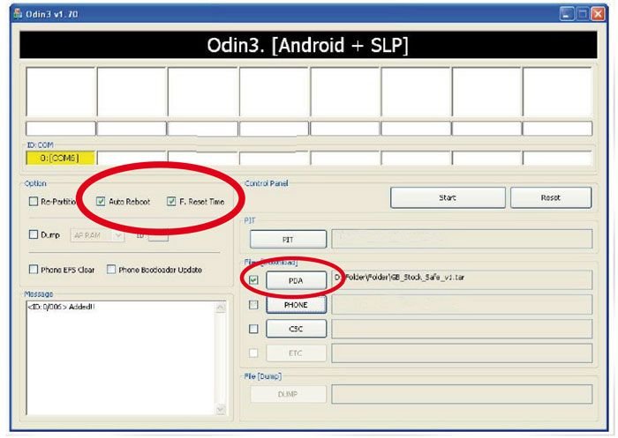Image resolution: width=618 pixels, height=438 pixels.
Task: Click the Message log scrollbar up arrow
Action: (x=221, y=307)
